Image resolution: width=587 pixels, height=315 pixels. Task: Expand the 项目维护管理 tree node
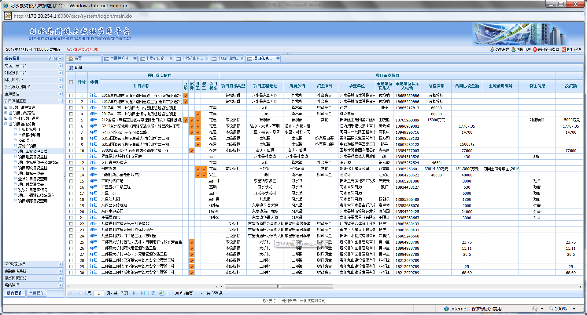coord(6,107)
